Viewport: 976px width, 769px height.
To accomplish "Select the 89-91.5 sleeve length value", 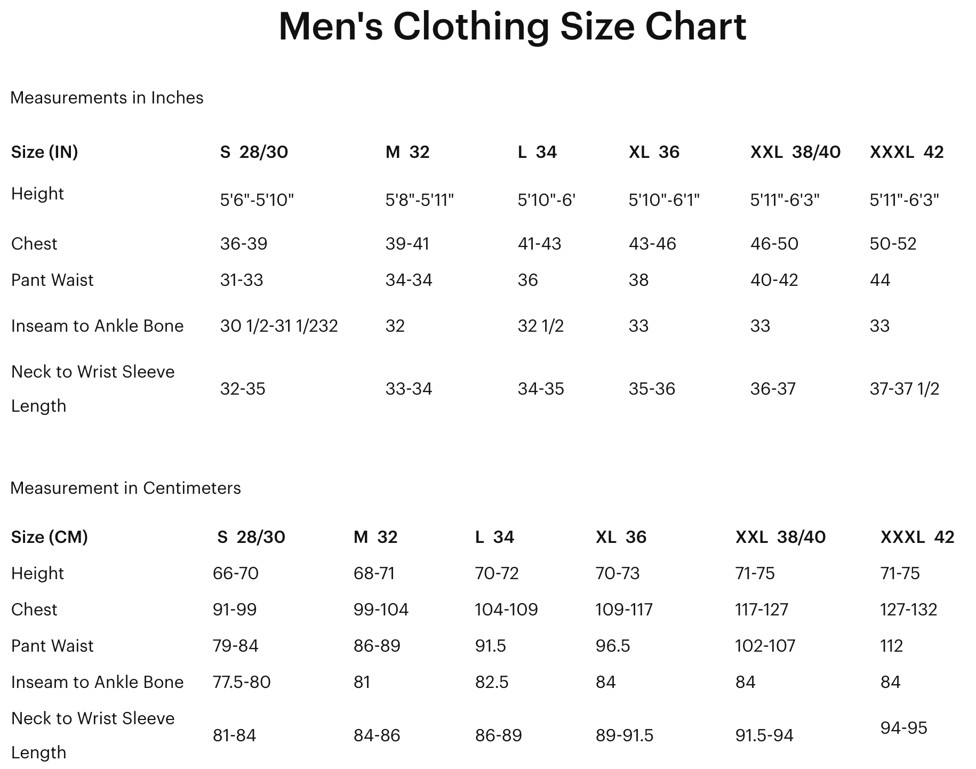I will [x=624, y=735].
